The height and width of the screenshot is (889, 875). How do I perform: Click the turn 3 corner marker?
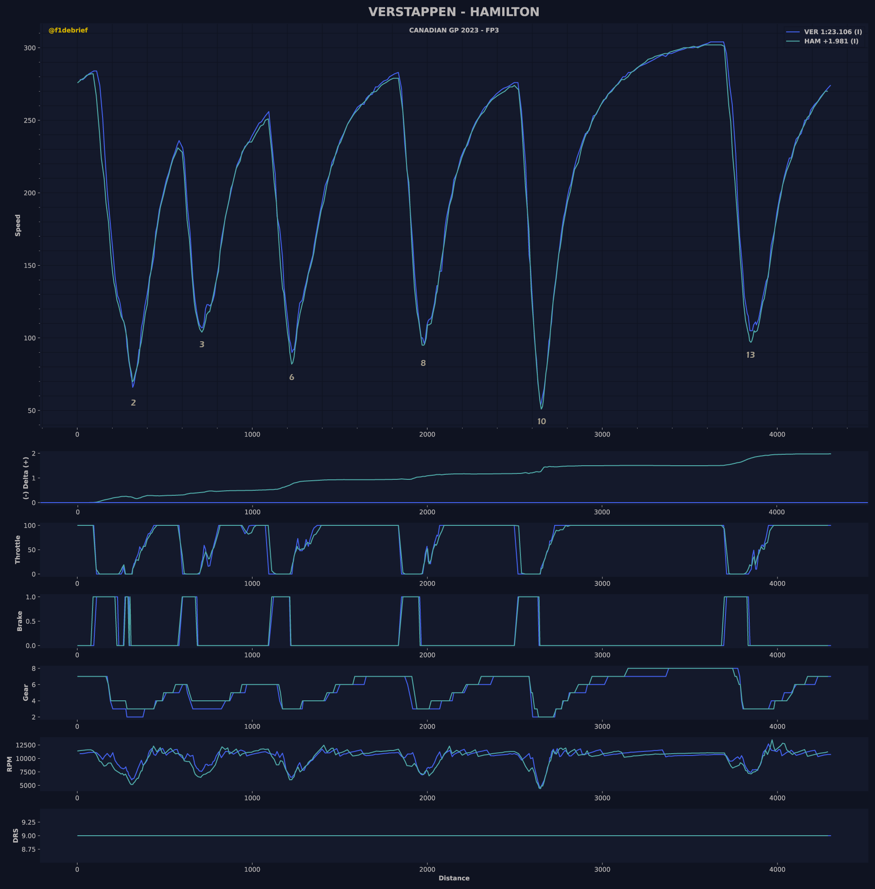202,344
